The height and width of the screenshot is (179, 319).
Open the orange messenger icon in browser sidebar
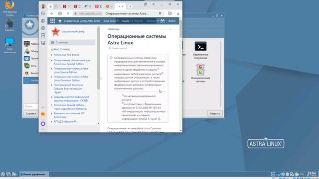(x=43, y=114)
